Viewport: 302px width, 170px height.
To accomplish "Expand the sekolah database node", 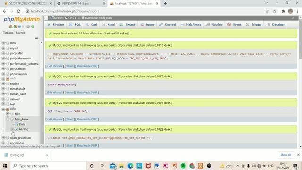I will pyautogui.click(x=3, y=99).
